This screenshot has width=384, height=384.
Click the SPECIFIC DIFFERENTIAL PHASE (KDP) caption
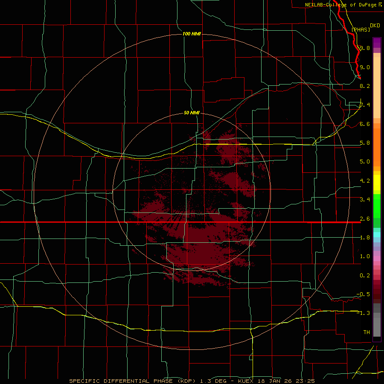[133, 381]
